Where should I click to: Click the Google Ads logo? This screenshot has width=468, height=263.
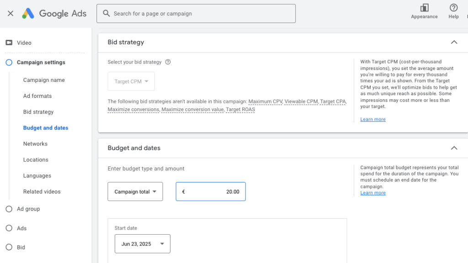(x=28, y=13)
